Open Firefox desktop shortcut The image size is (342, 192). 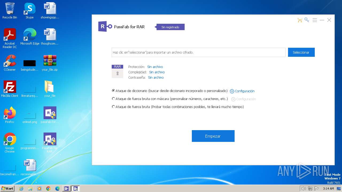[10, 115]
